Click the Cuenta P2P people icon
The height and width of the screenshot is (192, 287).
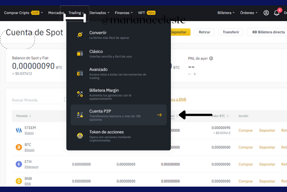[80, 115]
